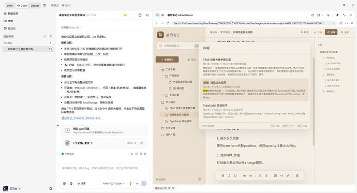Apply italic formatting in note toolbar
The width and height of the screenshot is (357, 193).
tap(229, 176)
